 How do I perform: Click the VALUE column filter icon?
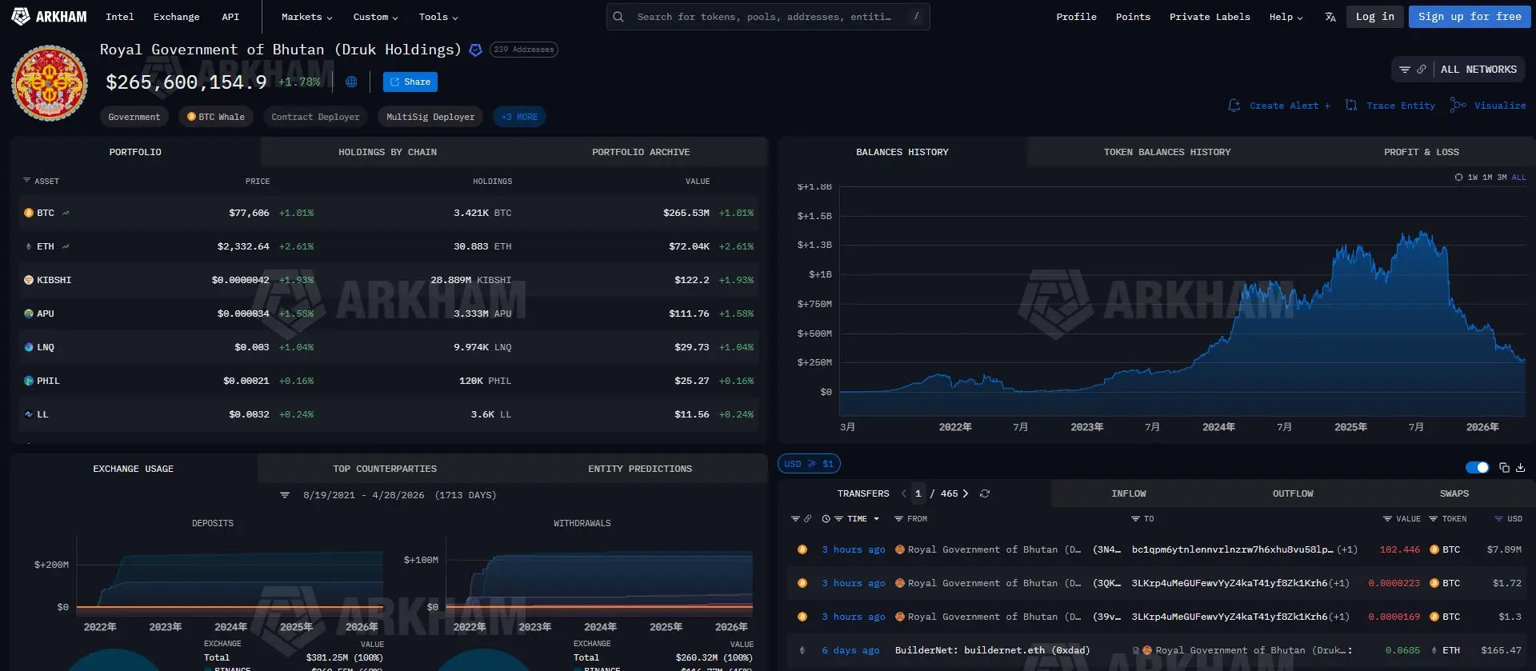[1387, 519]
